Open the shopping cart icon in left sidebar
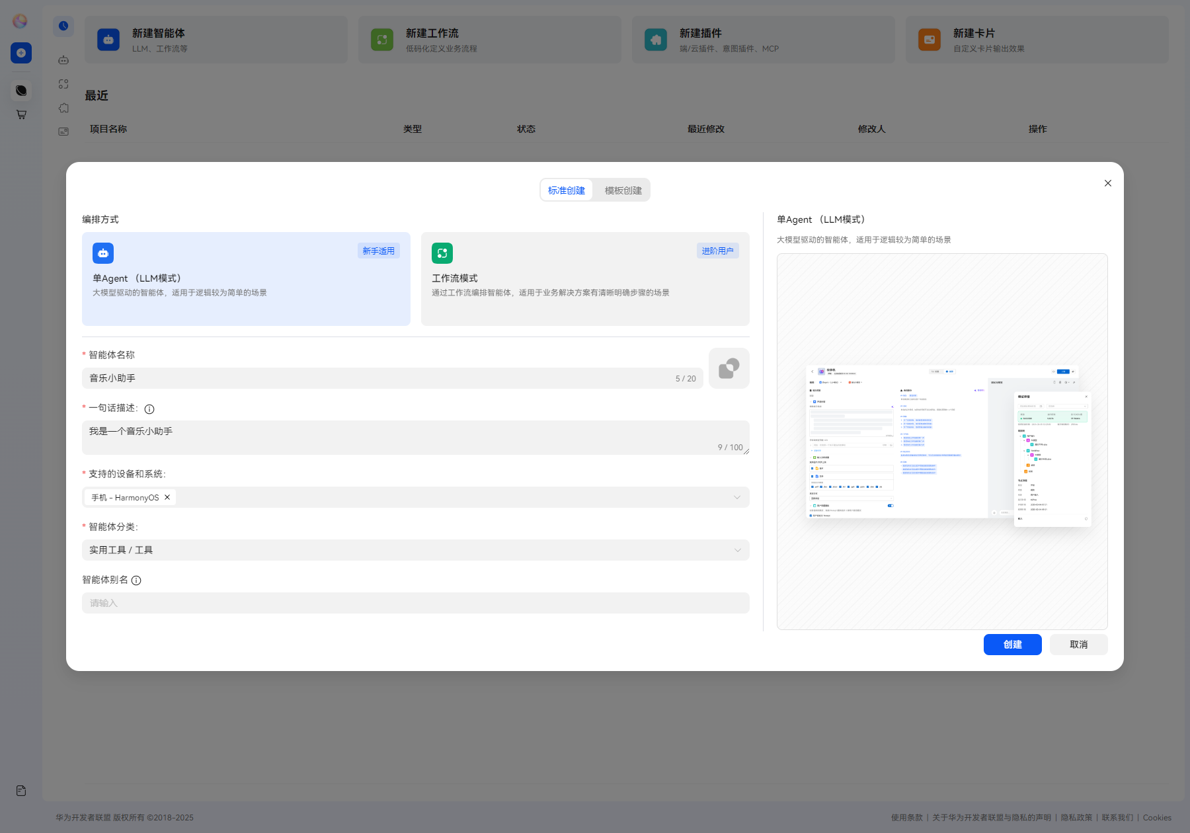 click(x=21, y=114)
